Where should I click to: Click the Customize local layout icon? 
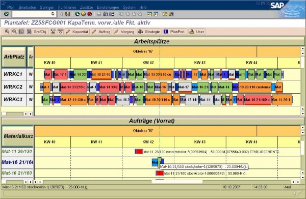(x=171, y=14)
